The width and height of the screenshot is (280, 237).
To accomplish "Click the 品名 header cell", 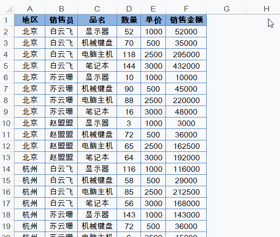I will 97,20.
